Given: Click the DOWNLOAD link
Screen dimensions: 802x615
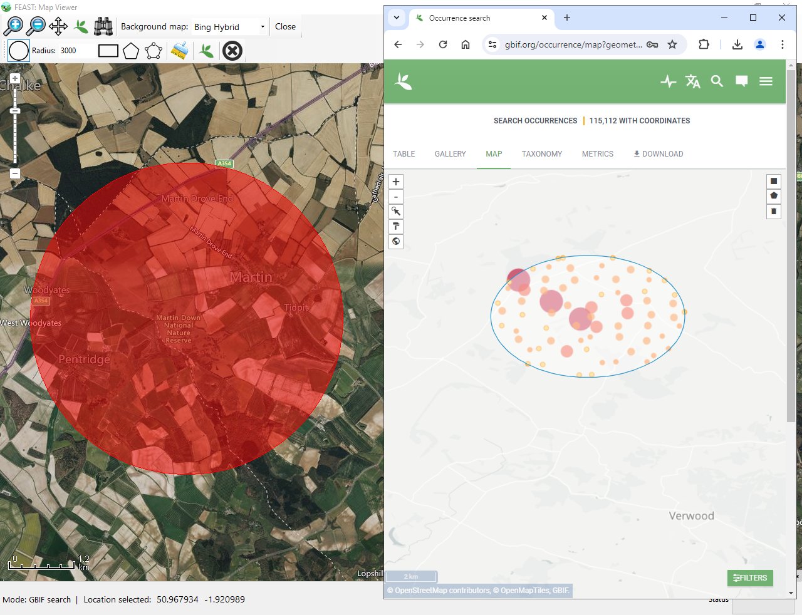Looking at the screenshot, I should [658, 154].
